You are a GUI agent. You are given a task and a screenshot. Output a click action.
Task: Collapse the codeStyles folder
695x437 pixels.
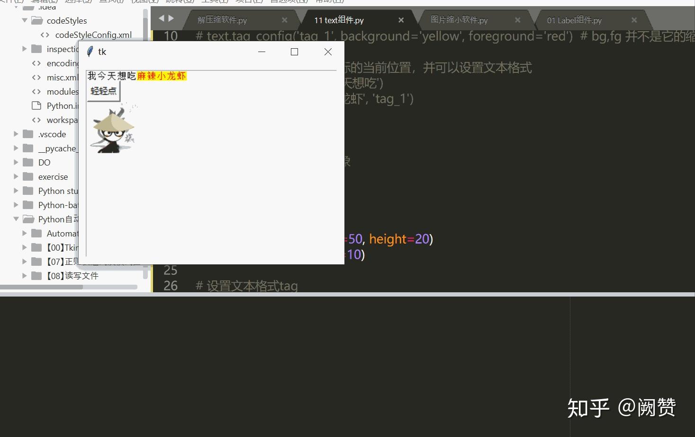25,20
